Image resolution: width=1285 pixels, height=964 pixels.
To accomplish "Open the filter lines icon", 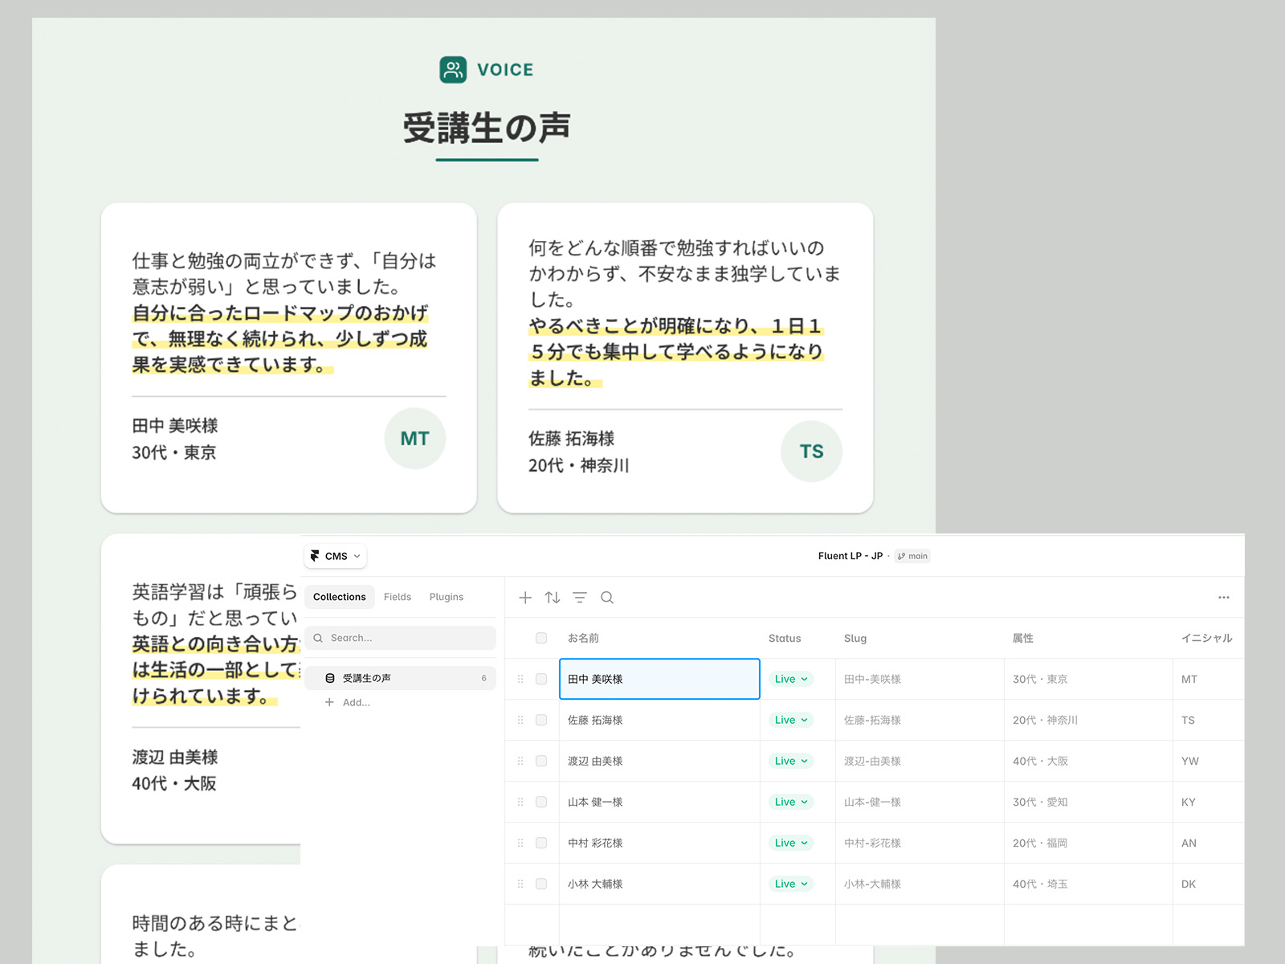I will click(580, 597).
